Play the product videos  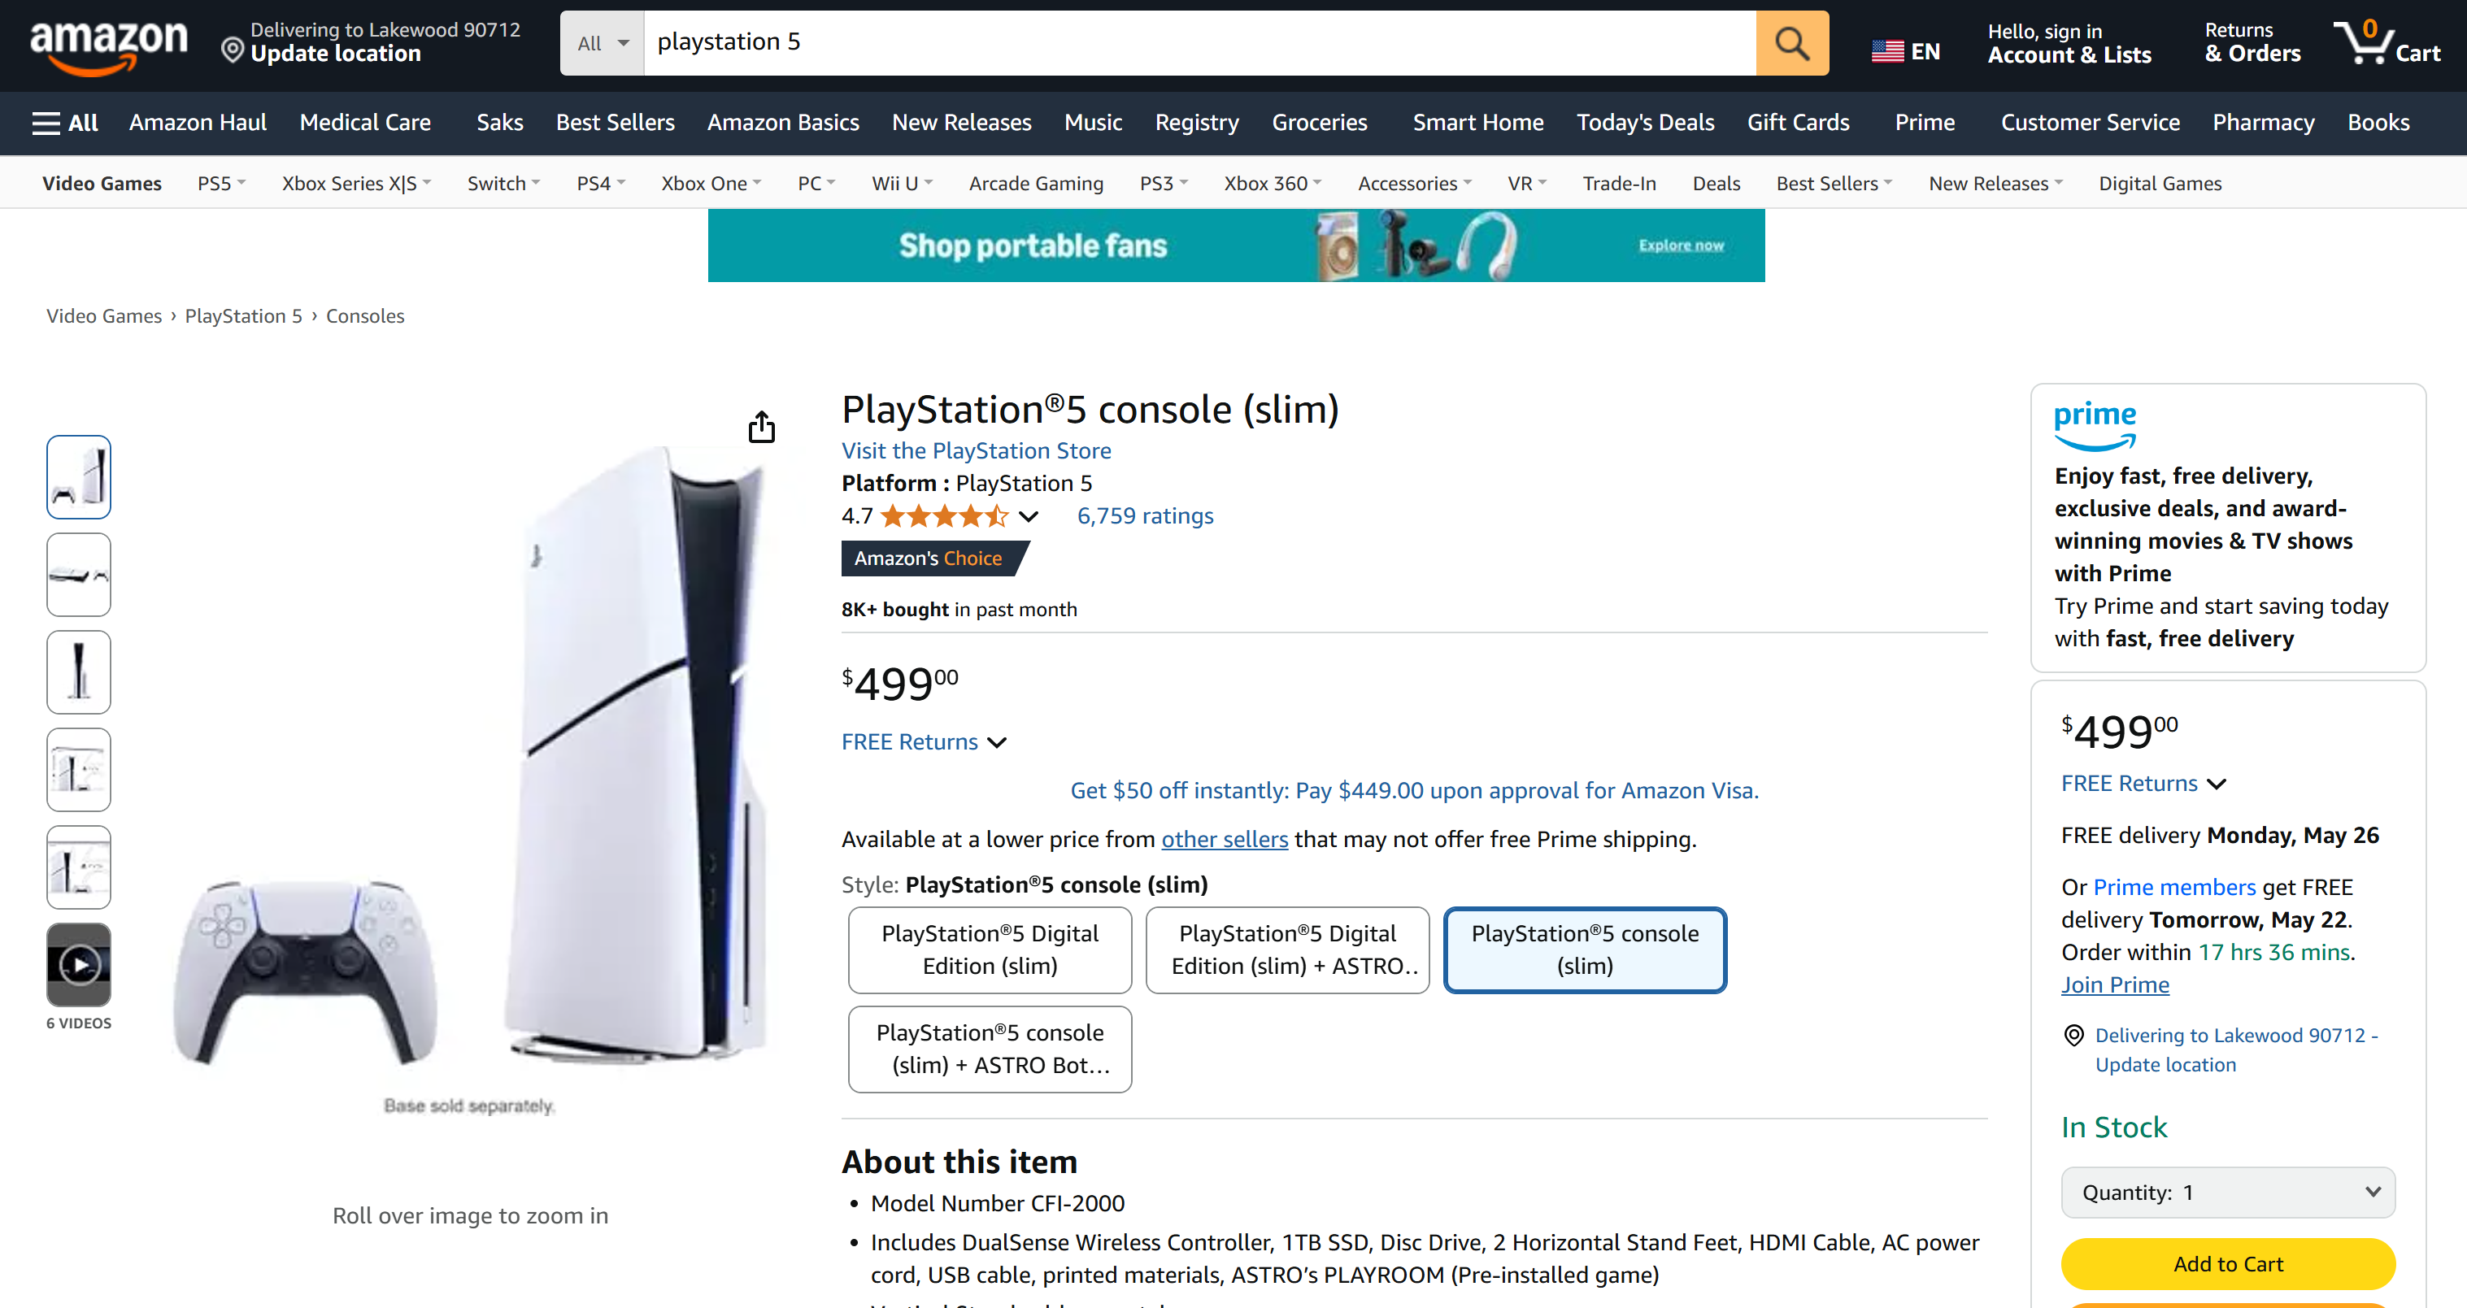pos(77,964)
